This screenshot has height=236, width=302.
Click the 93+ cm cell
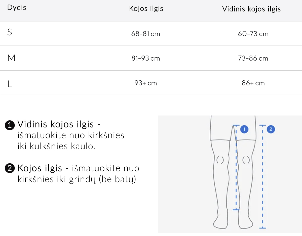[146, 83]
